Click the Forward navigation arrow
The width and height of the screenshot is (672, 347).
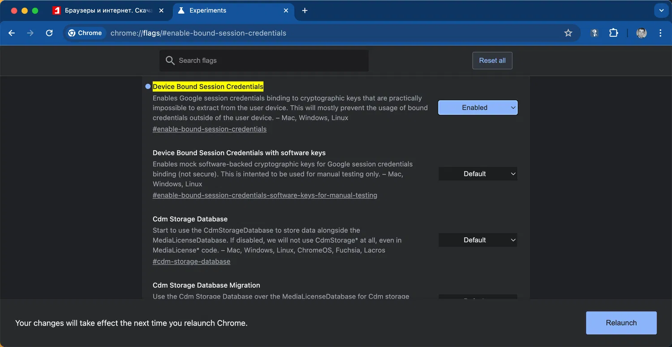pos(30,33)
